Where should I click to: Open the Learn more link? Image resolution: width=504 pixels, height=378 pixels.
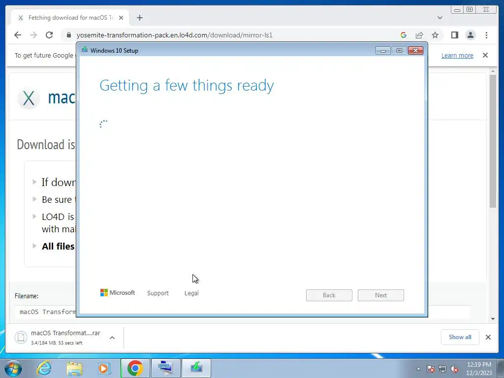coord(457,55)
